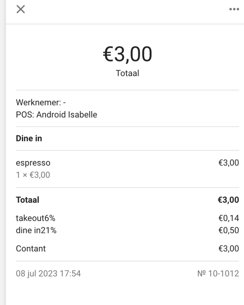Close the receipt with the X icon
The image size is (244, 305).
(x=20, y=9)
